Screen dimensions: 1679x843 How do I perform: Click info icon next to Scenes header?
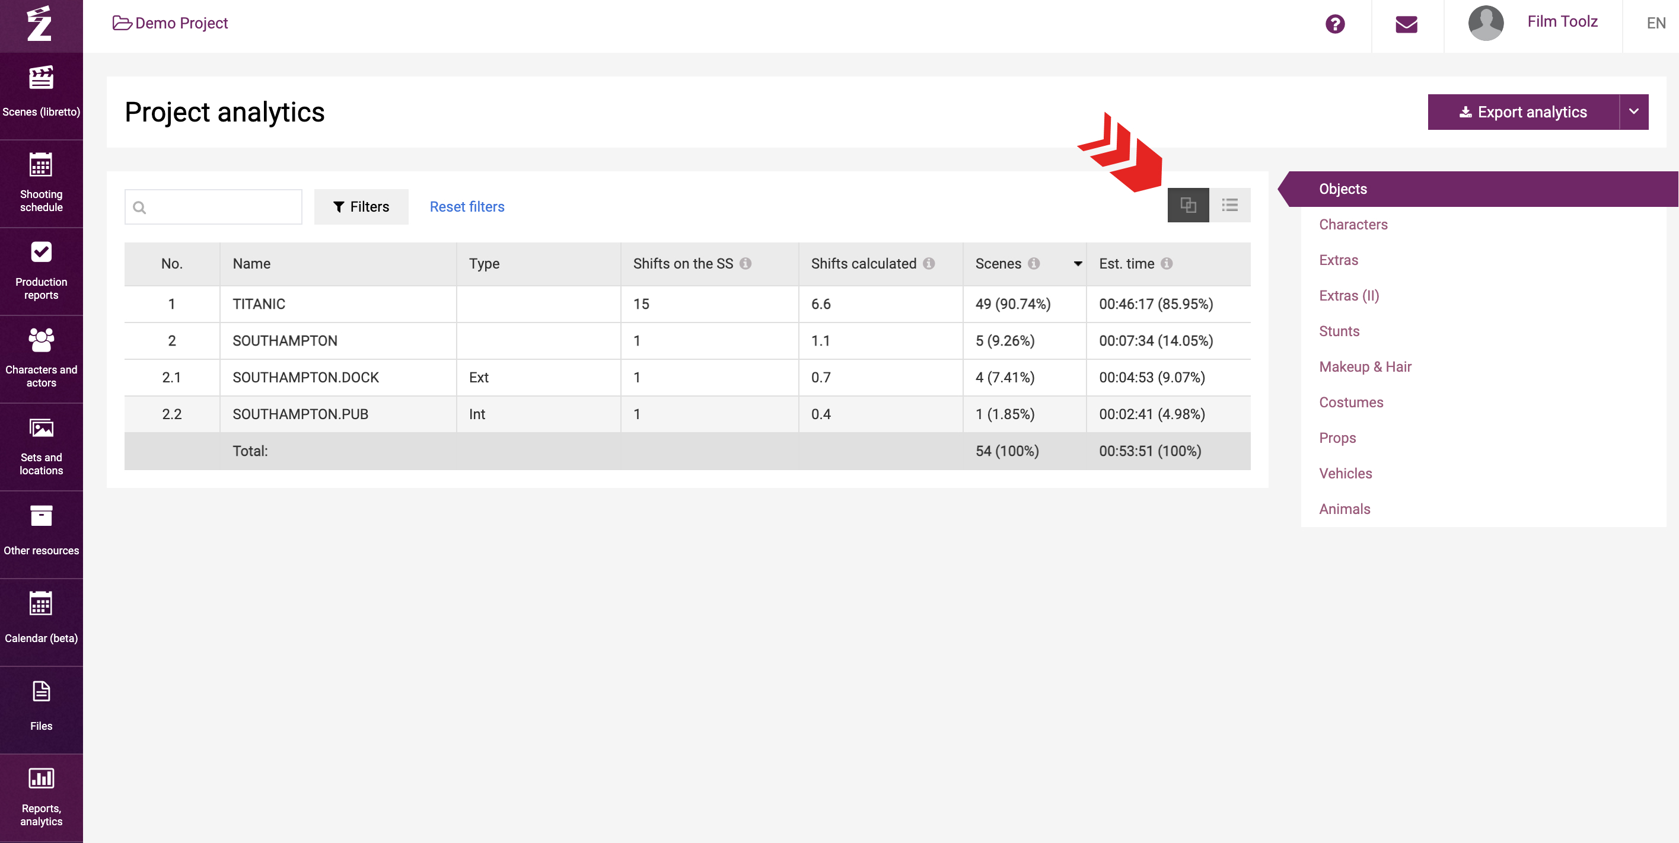point(1034,263)
